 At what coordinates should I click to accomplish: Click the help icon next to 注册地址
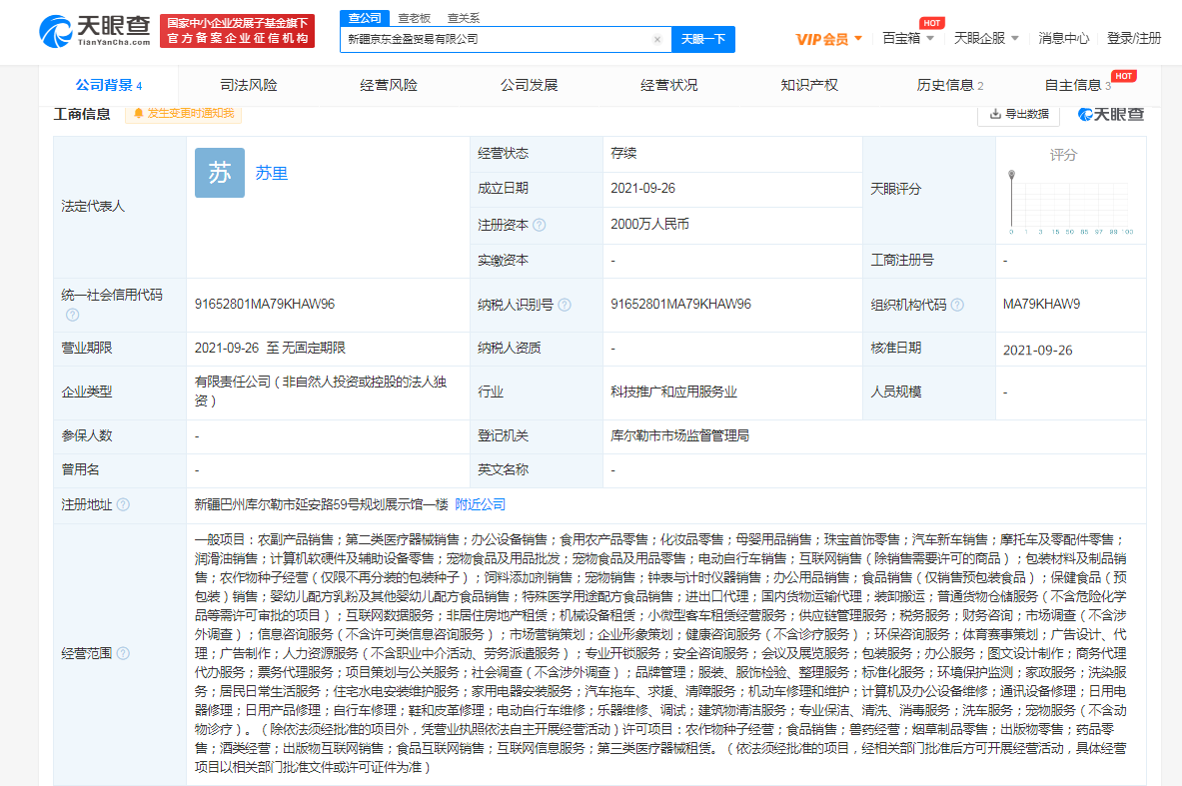(x=123, y=505)
